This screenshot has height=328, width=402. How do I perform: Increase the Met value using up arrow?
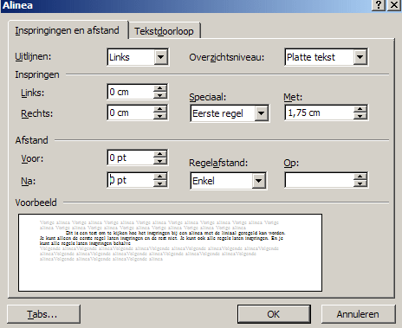[360, 109]
